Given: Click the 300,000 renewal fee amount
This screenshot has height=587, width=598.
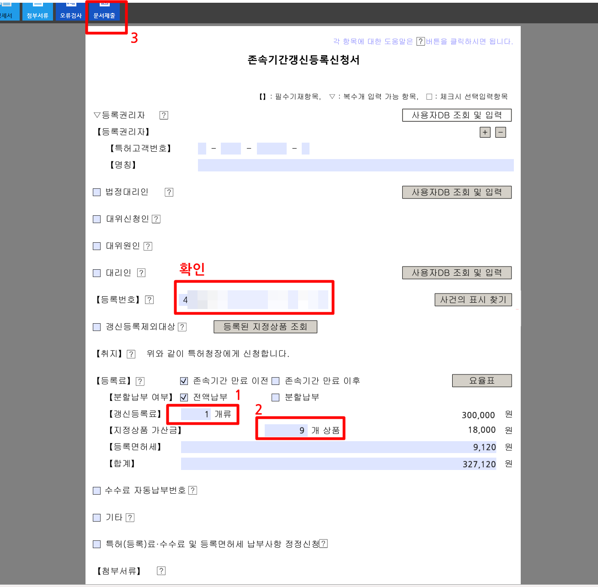Looking at the screenshot, I should coord(478,415).
